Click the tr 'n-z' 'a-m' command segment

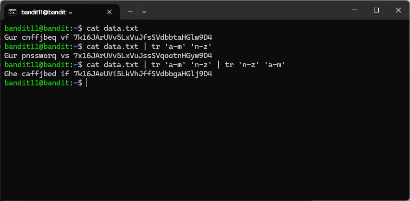255,65
